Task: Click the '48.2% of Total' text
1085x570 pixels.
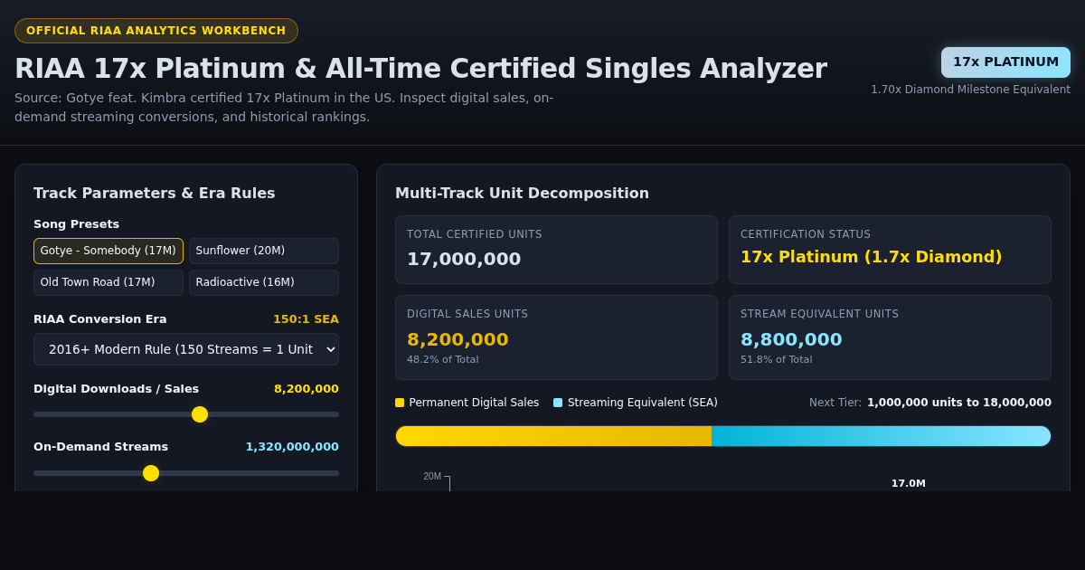Action: pyautogui.click(x=443, y=359)
